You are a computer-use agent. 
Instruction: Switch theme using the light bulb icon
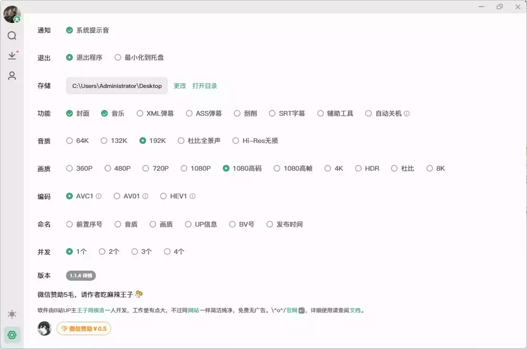(12, 314)
